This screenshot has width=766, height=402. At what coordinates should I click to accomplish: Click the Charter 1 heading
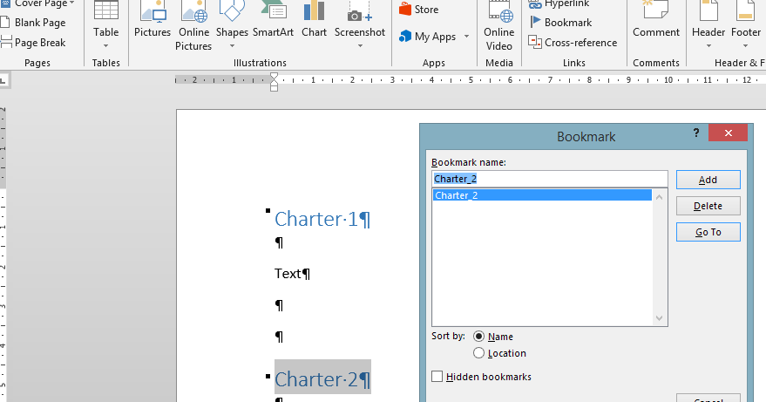pyautogui.click(x=322, y=219)
